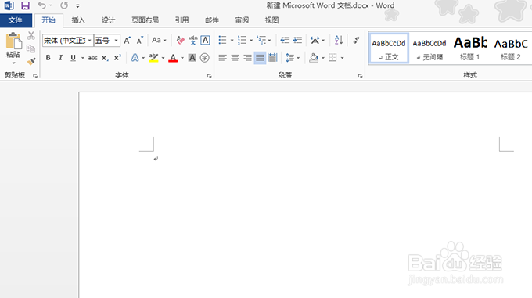Select the Format Painter brush
The image size is (532, 298).
[x=31, y=61]
